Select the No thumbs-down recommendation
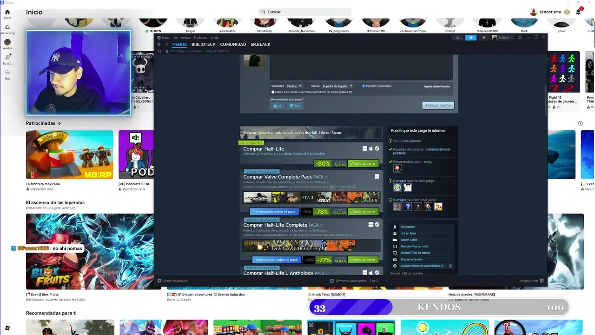Image resolution: width=595 pixels, height=335 pixels. (x=294, y=106)
